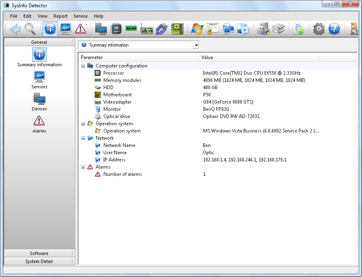Select the Processor info tool in the toolbar

pyautogui.click(x=117, y=29)
